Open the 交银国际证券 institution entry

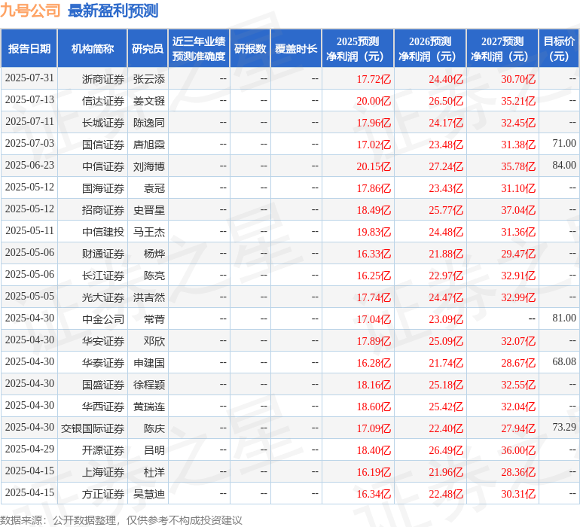tap(93, 428)
